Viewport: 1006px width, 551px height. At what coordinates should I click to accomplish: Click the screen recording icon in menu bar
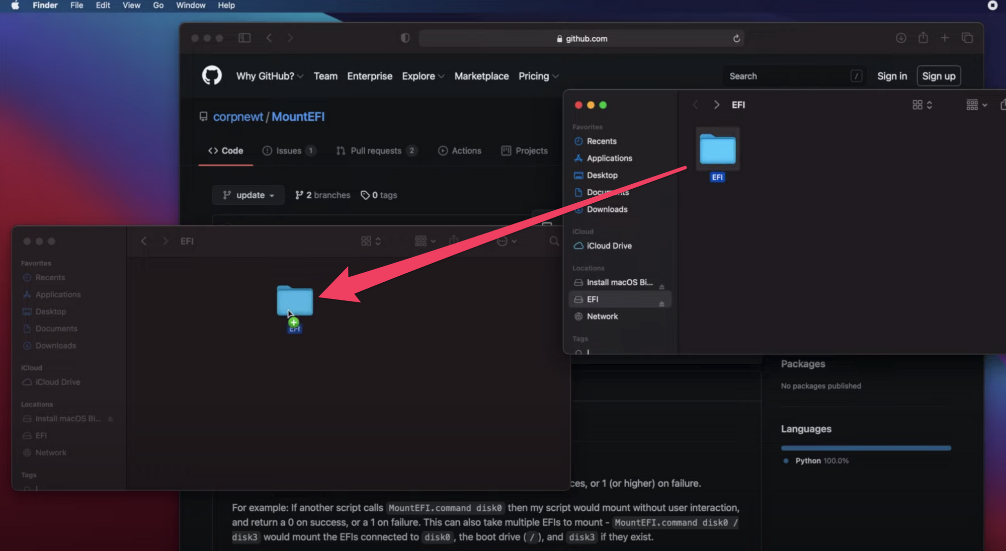pos(992,6)
